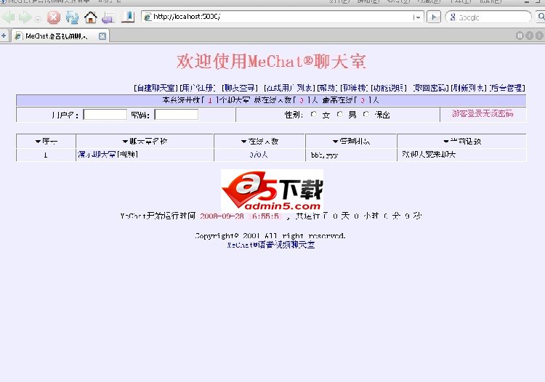Sort by 当前话题 column header
The height and width of the screenshot is (382, 545).
coord(462,142)
